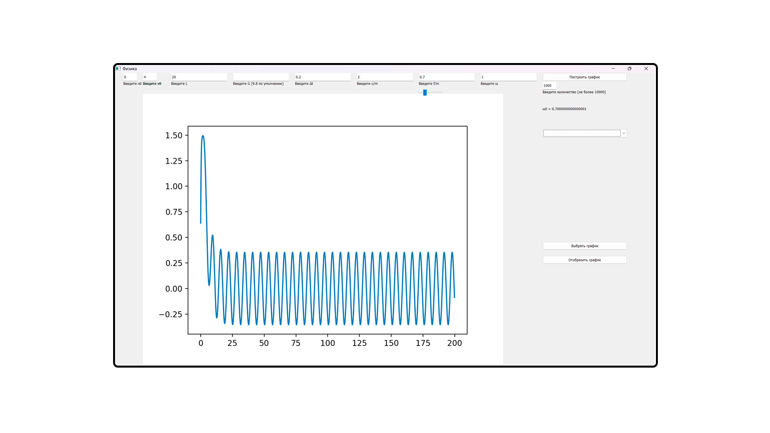Click the ω input field
This screenshot has width=770, height=433.
(x=508, y=77)
